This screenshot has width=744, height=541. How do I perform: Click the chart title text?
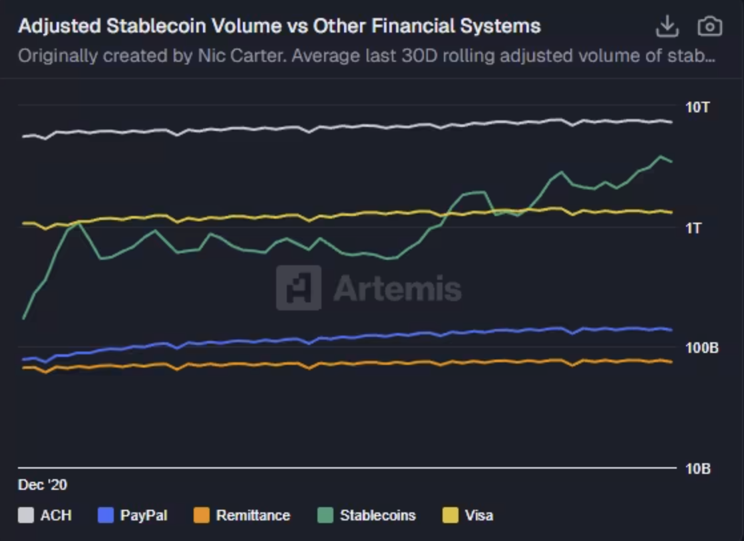tap(279, 27)
